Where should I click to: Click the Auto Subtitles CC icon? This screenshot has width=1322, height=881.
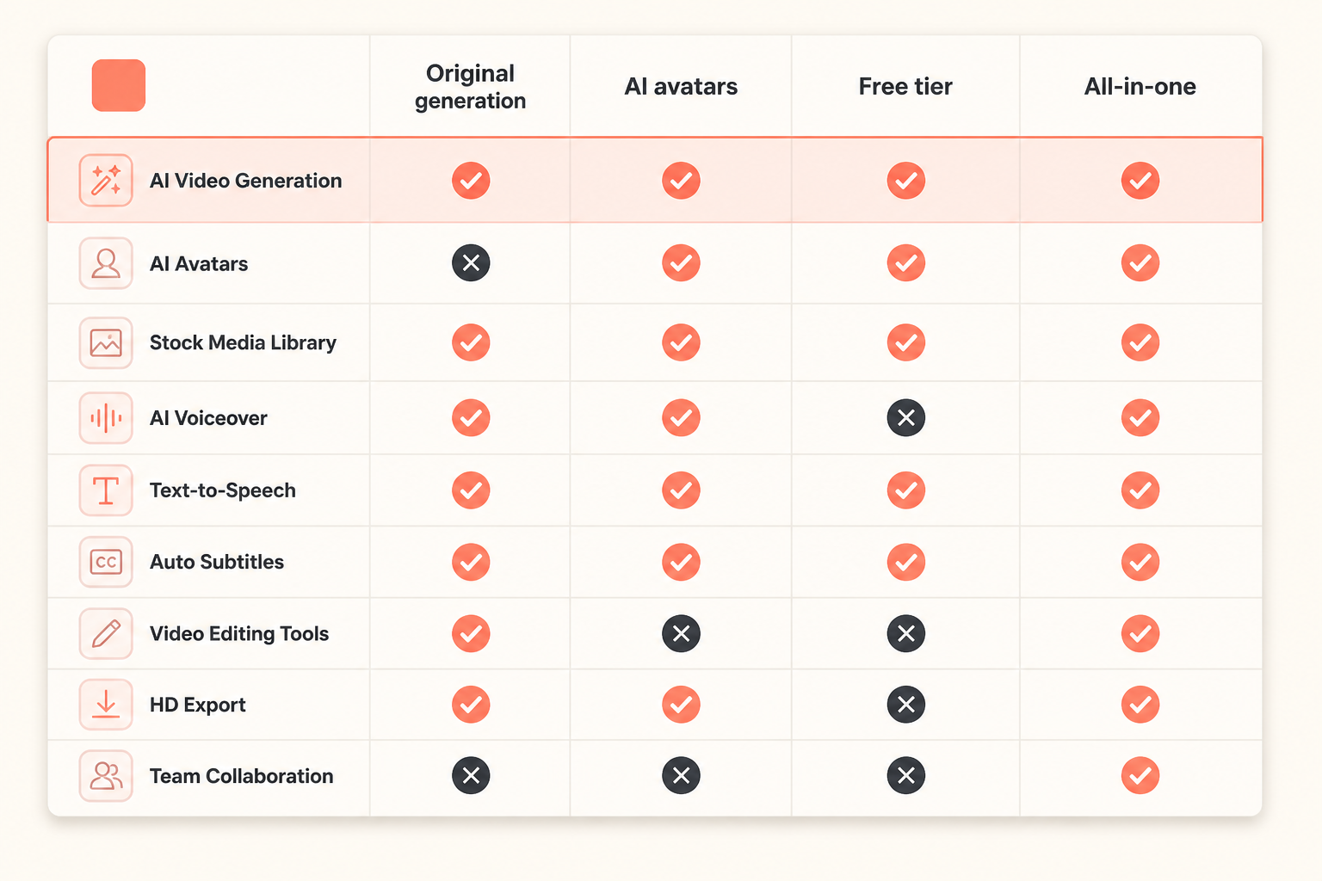[x=106, y=562]
